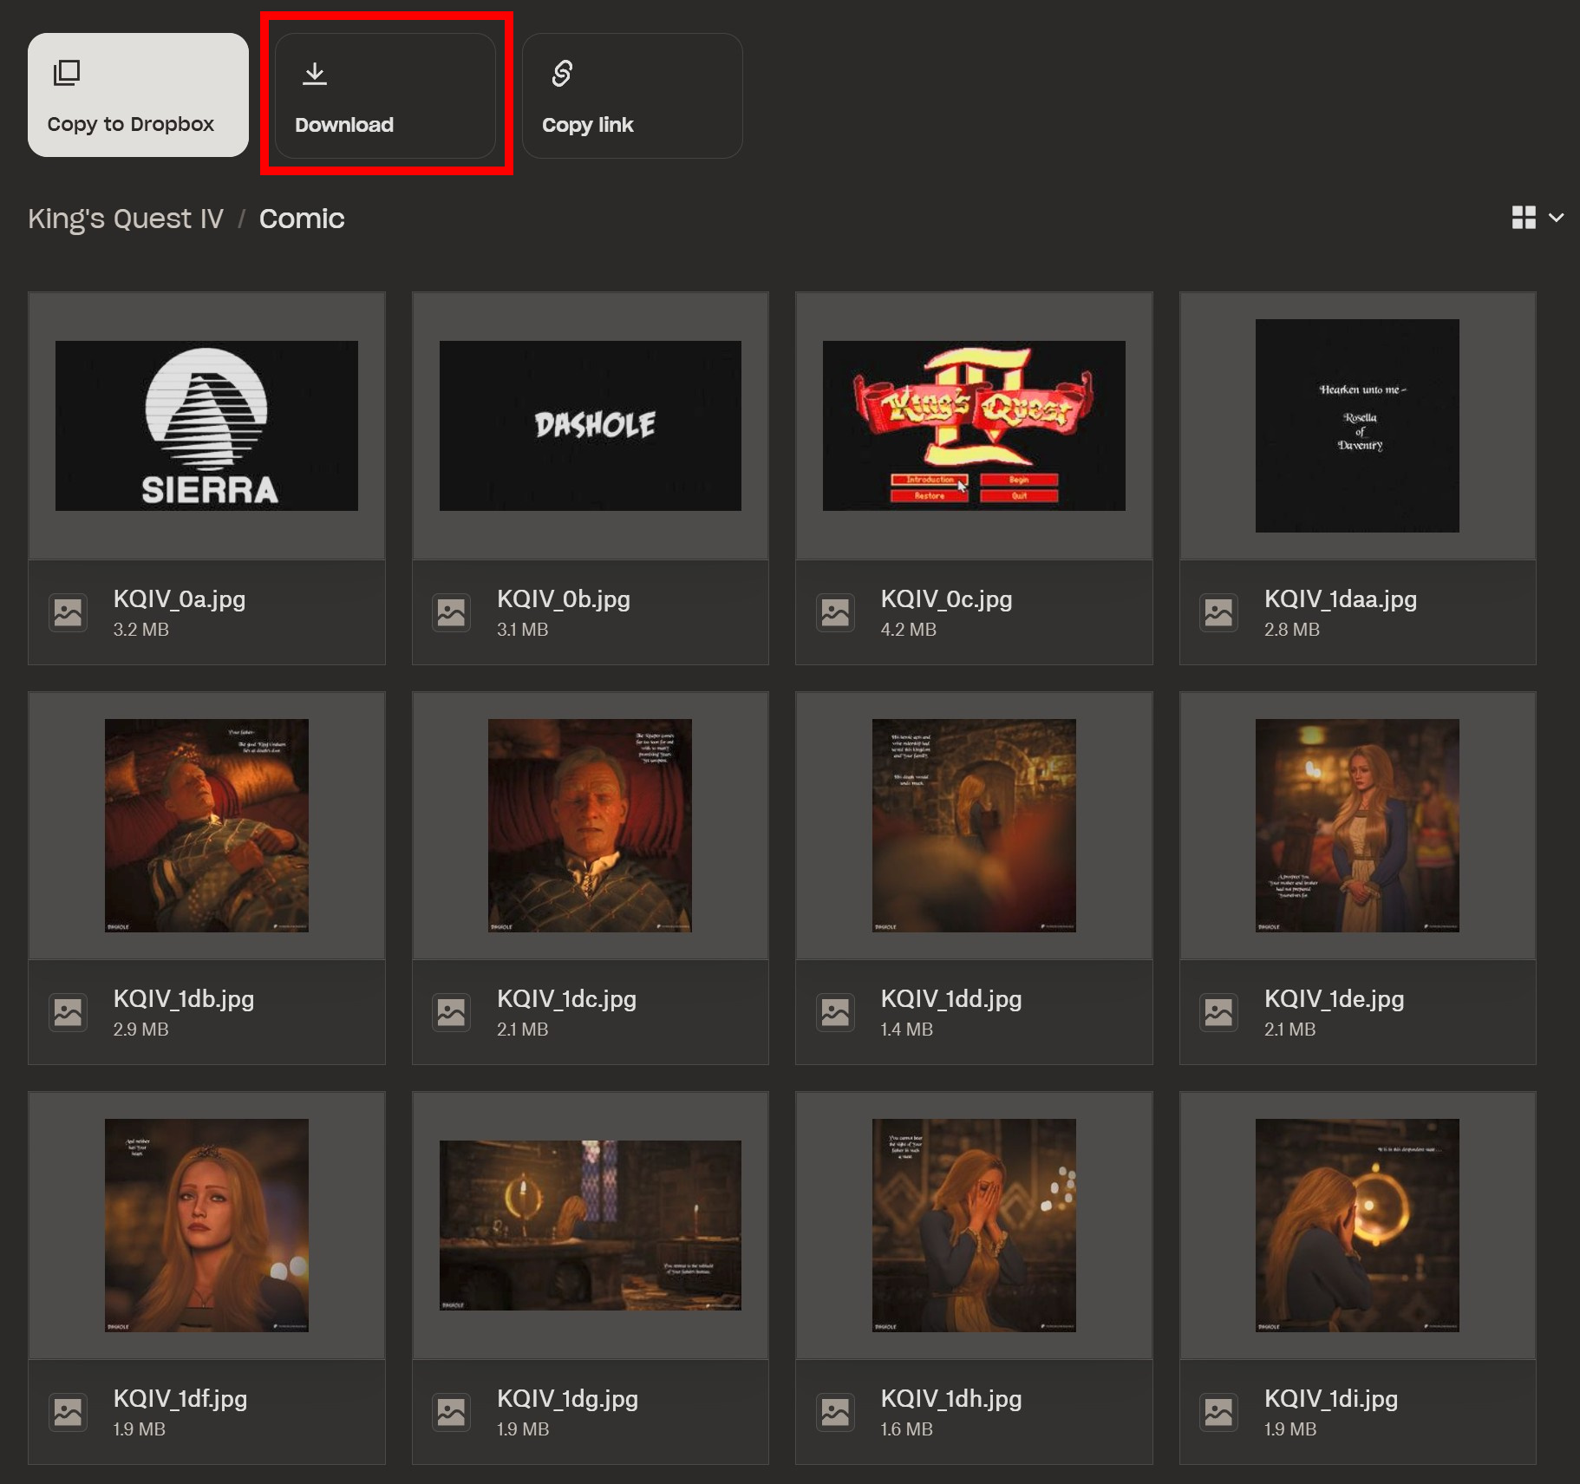Image resolution: width=1580 pixels, height=1484 pixels.
Task: Click the file name KQIV_1daa.jpg
Action: pyautogui.click(x=1341, y=599)
